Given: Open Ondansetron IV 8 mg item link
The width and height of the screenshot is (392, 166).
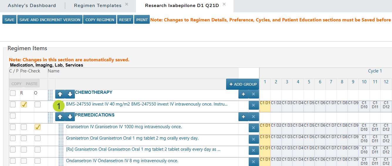Looking at the screenshot, I should click(122, 161).
